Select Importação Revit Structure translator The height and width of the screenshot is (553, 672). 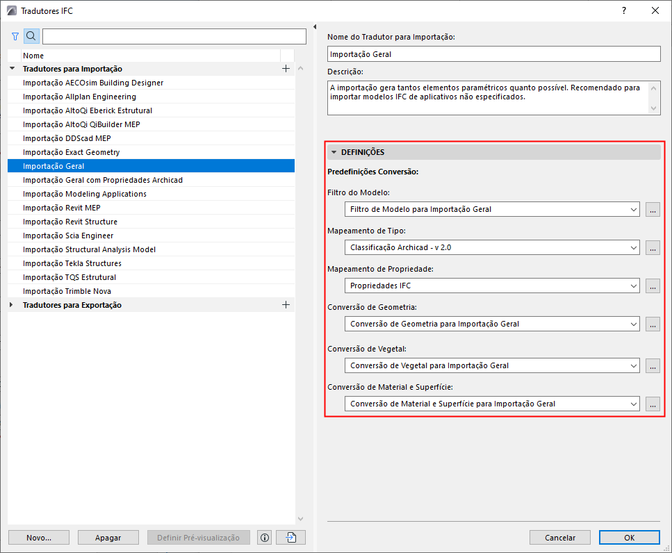70,222
